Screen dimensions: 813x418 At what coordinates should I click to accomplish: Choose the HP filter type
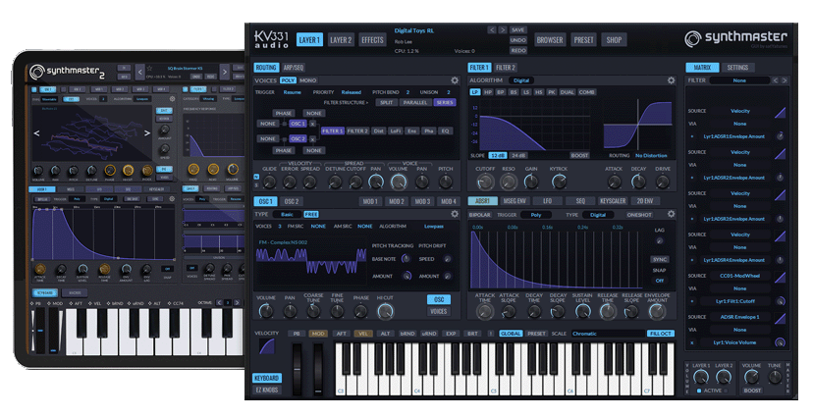(488, 92)
